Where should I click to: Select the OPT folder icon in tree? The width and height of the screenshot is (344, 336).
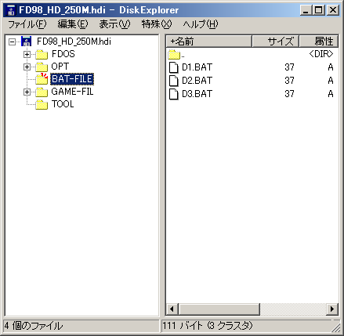(42, 67)
